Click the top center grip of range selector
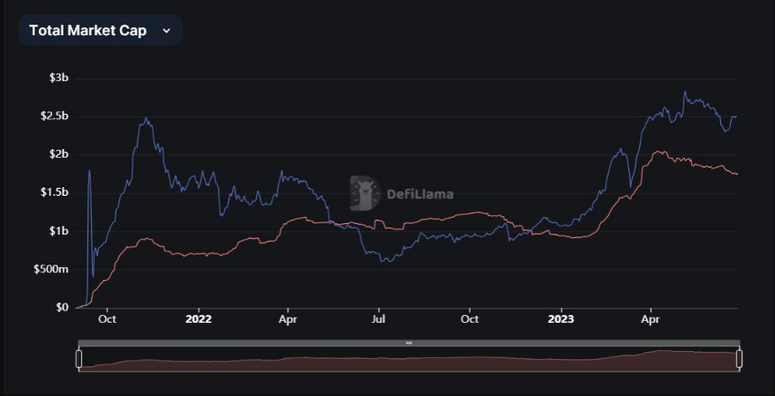 (409, 342)
